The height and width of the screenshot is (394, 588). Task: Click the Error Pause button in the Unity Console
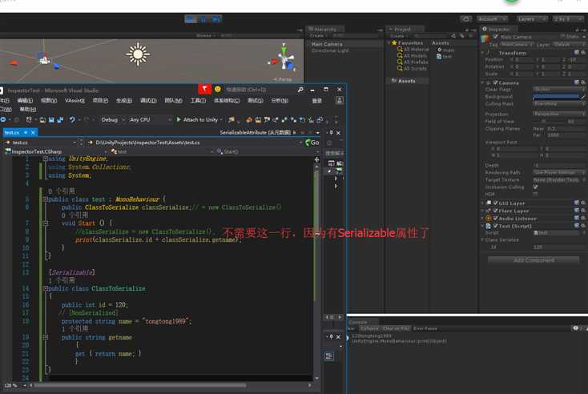[x=425, y=328]
